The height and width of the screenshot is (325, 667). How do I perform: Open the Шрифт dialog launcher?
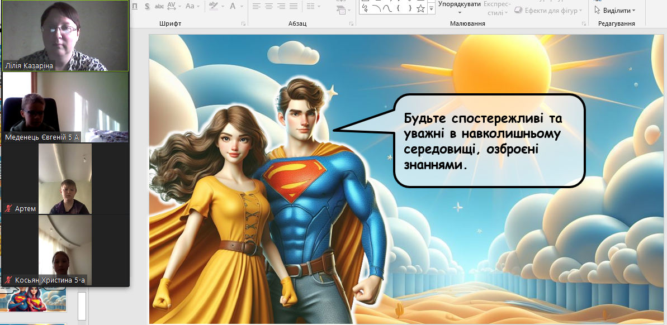point(243,24)
